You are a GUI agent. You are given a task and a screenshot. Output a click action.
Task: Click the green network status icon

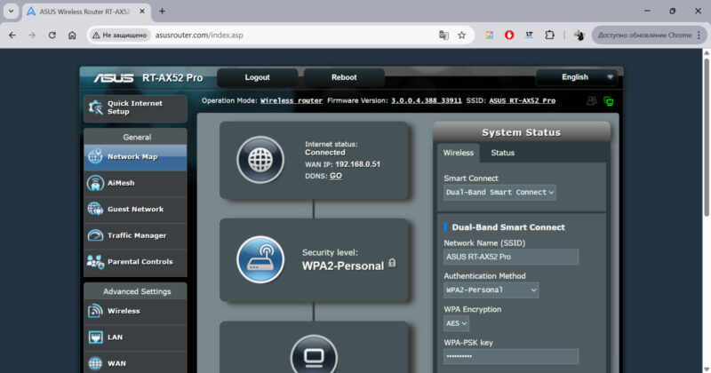point(609,101)
